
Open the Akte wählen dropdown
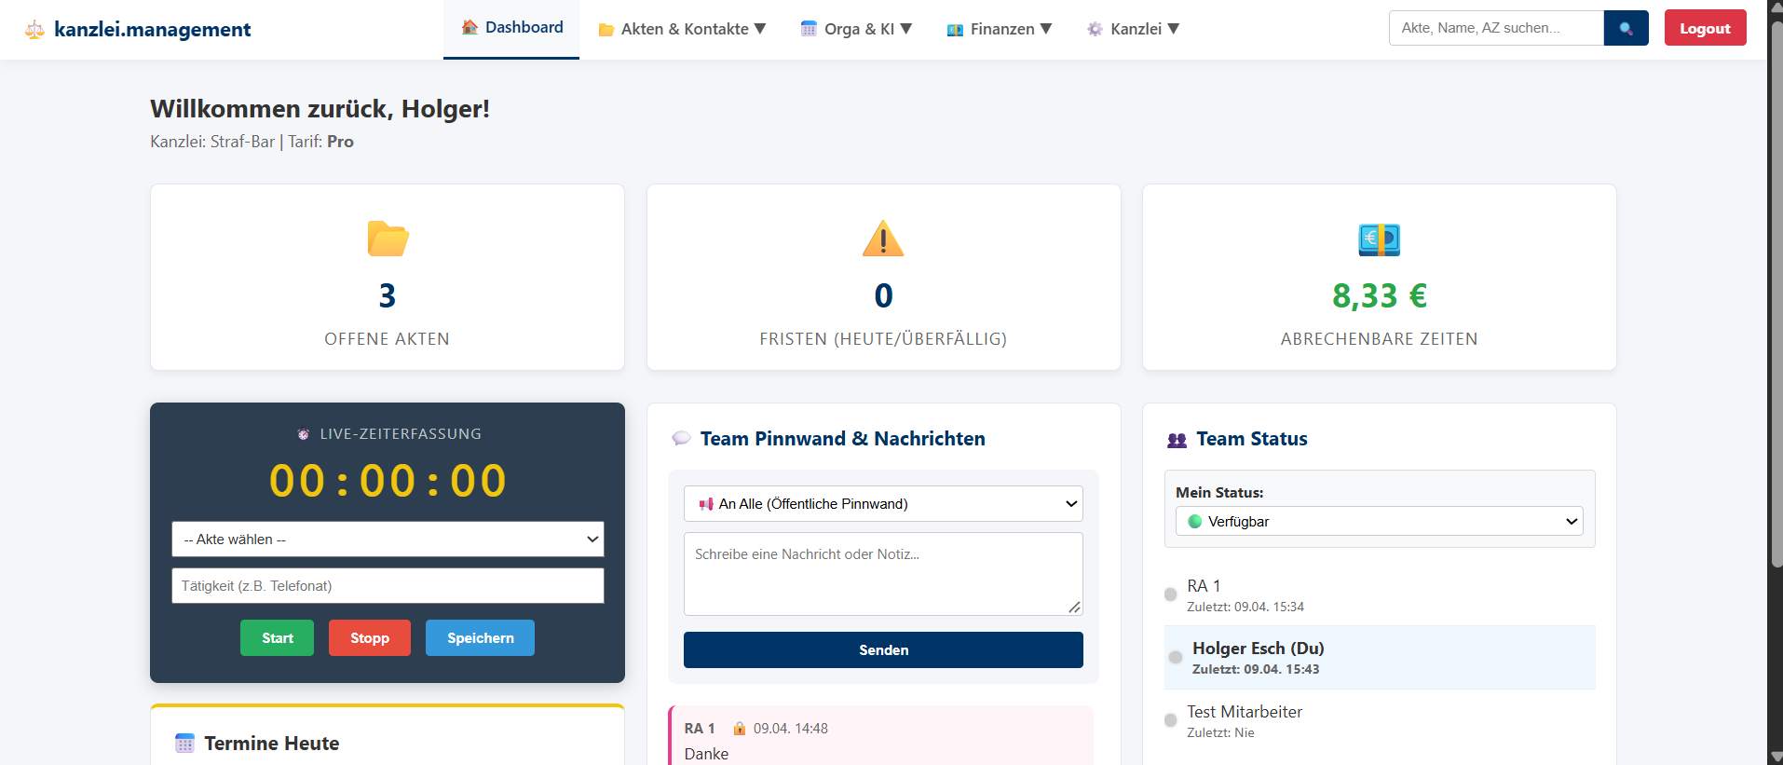pos(388,540)
